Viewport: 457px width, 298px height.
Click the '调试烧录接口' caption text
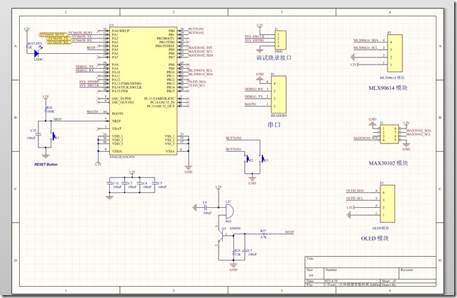point(274,57)
